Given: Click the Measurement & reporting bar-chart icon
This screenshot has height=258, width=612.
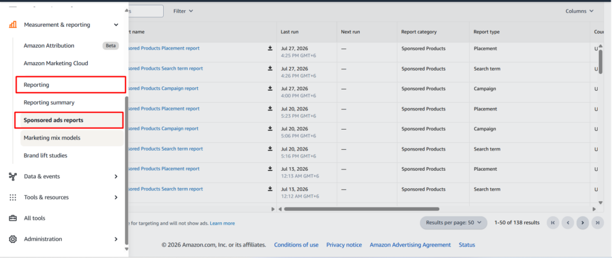Looking at the screenshot, I should point(13,24).
